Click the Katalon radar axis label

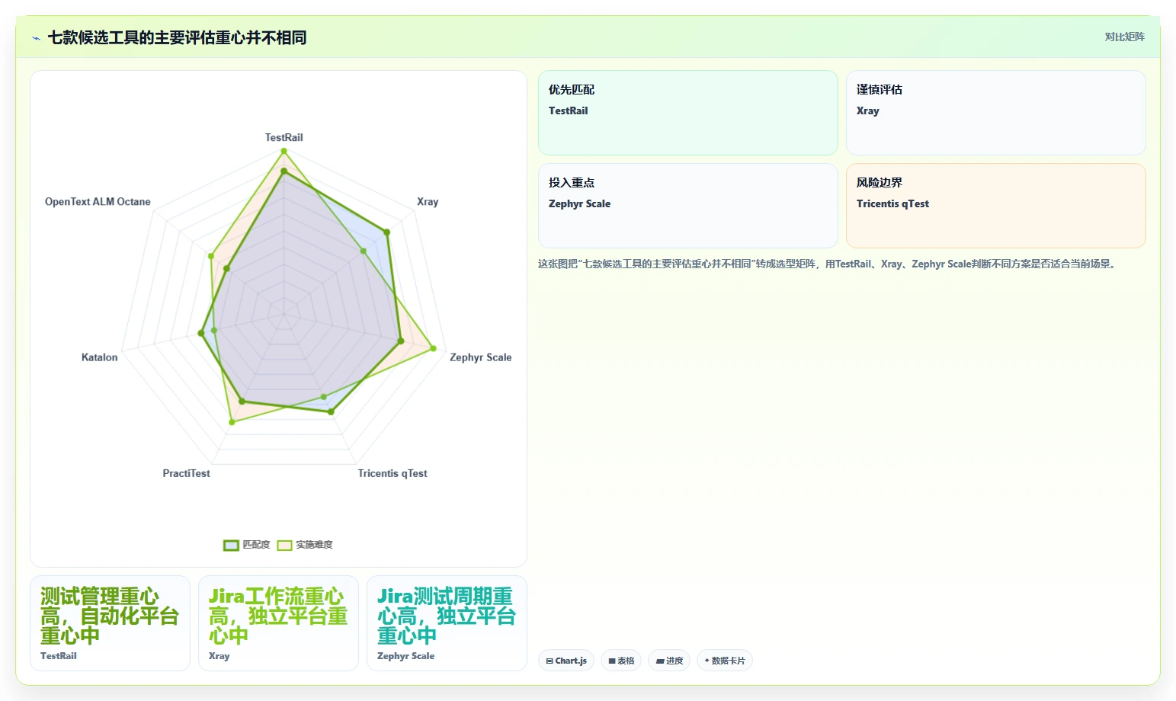[x=100, y=357]
